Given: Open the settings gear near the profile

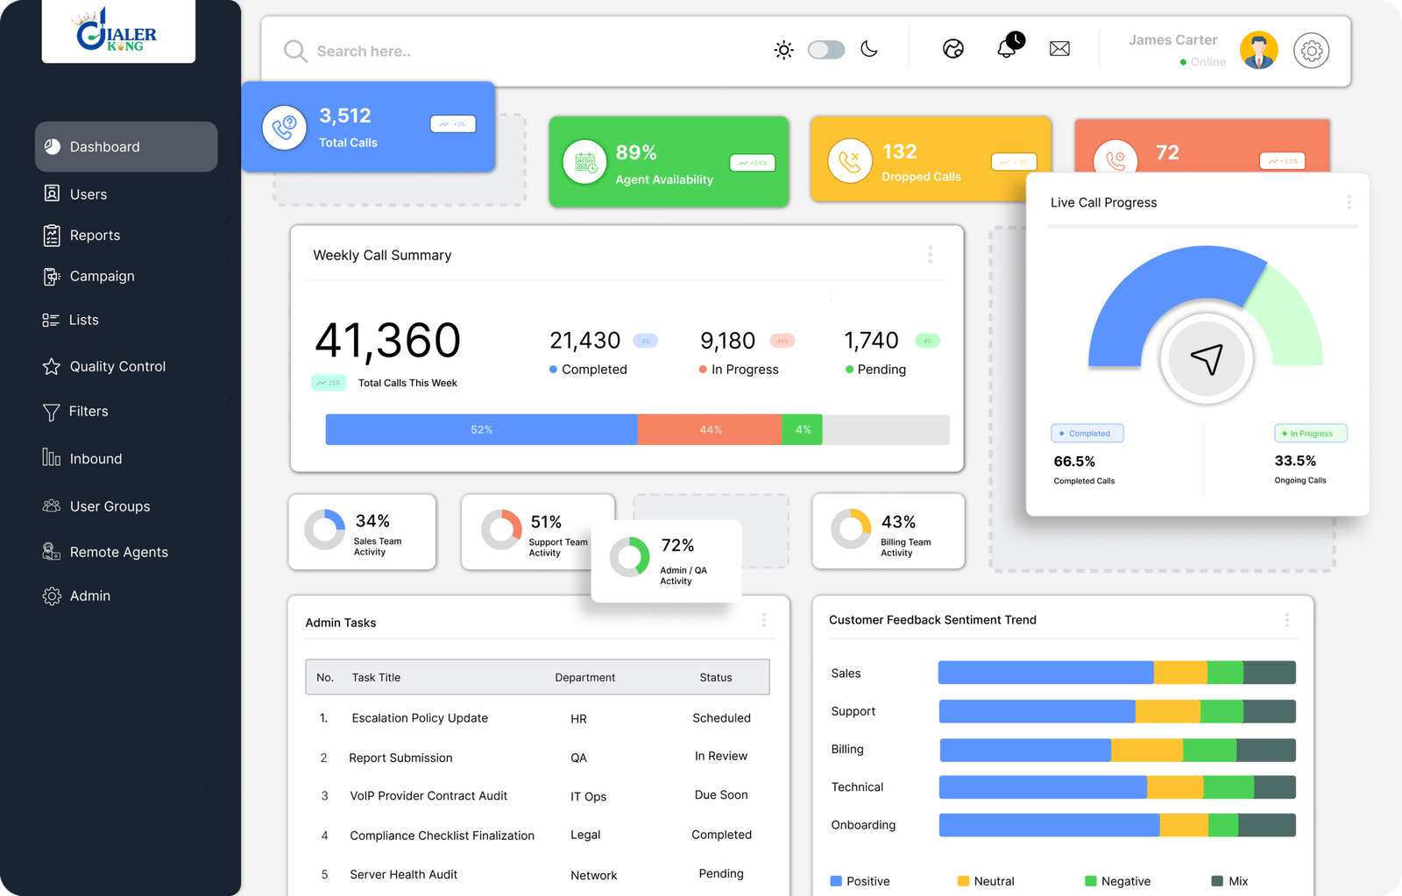Looking at the screenshot, I should [1311, 50].
